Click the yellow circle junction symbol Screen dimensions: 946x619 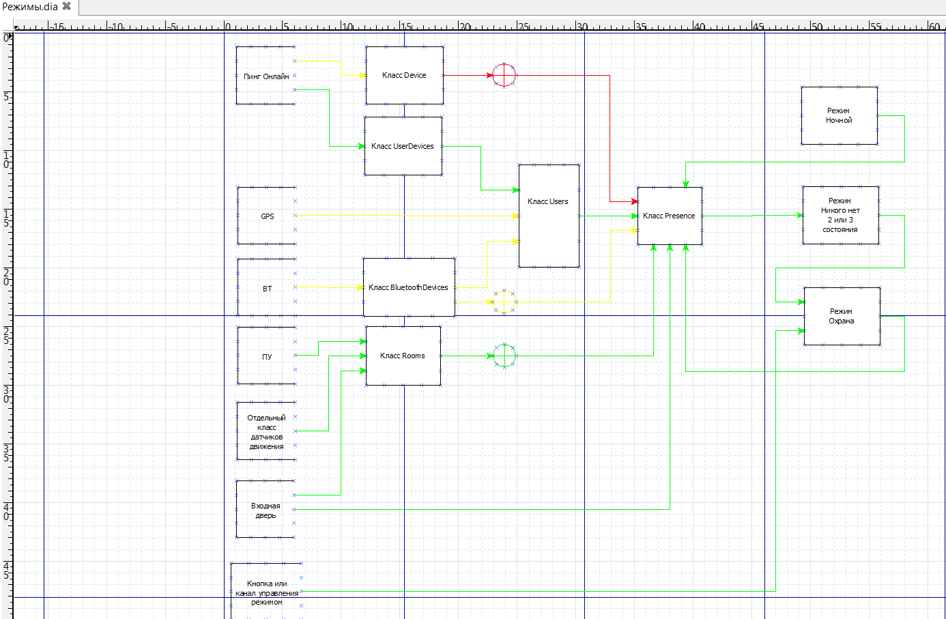[x=504, y=302]
